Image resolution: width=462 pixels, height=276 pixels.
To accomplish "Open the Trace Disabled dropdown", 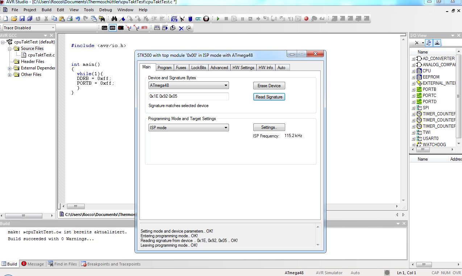I will (x=29, y=28).
